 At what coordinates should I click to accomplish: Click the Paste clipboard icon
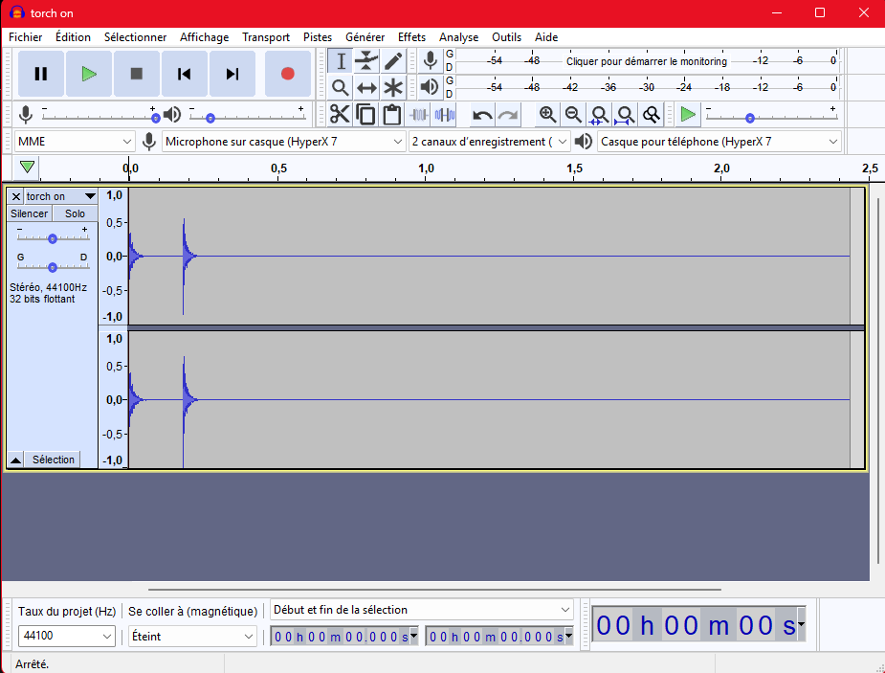coord(391,115)
